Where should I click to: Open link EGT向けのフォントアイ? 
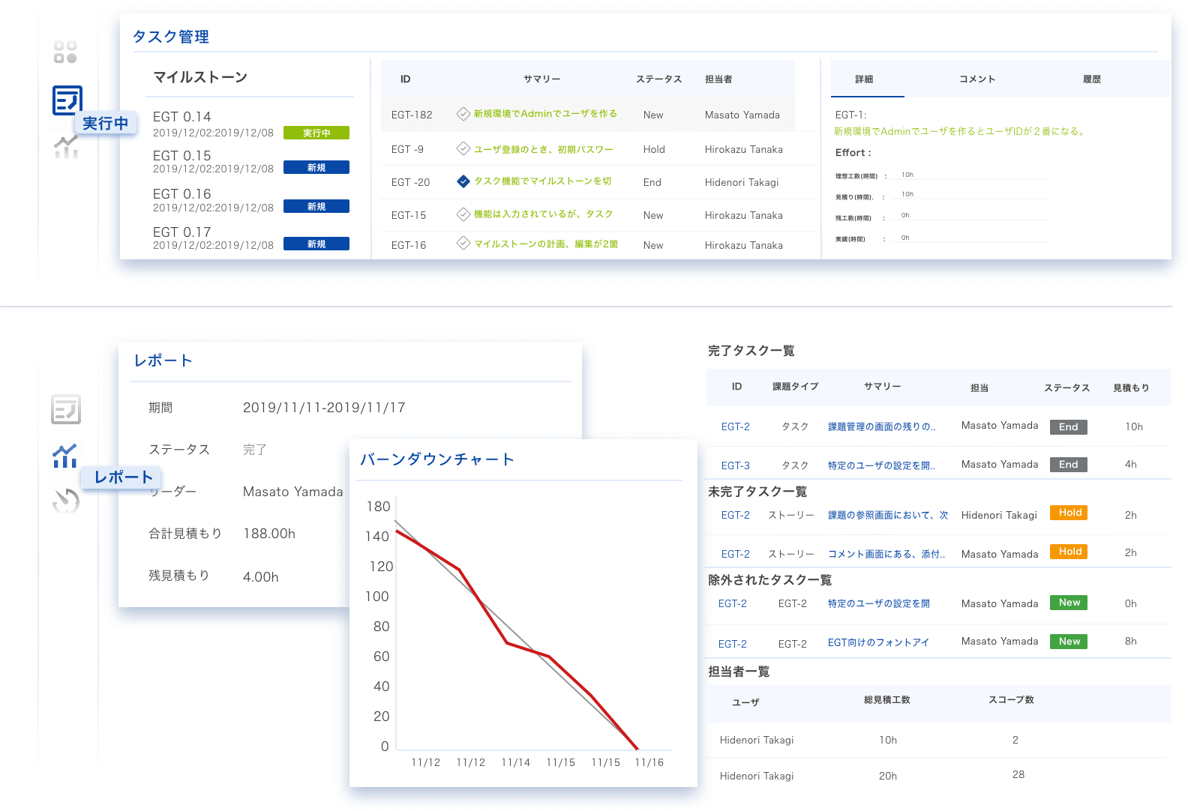tap(878, 642)
